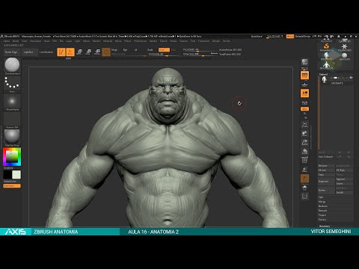The image size is (359, 269).
Task: Adjust the Z Intensity slider
Action: click(163, 54)
